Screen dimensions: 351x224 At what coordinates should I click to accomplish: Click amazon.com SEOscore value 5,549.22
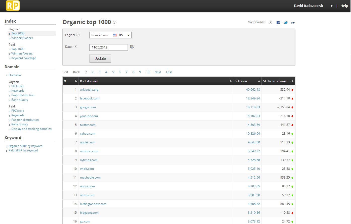click(254, 151)
